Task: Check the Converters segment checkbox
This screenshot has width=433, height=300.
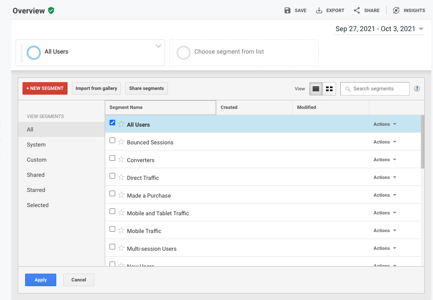Action: point(113,158)
